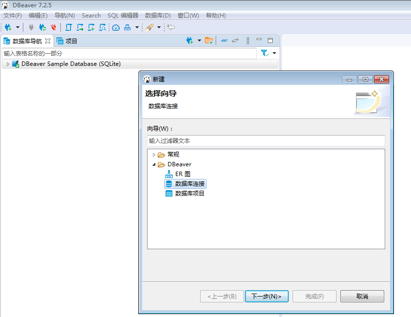The image size is (411, 317).
Task: Open the dropdown beside main toolbar New Connection
Action: pos(18,27)
